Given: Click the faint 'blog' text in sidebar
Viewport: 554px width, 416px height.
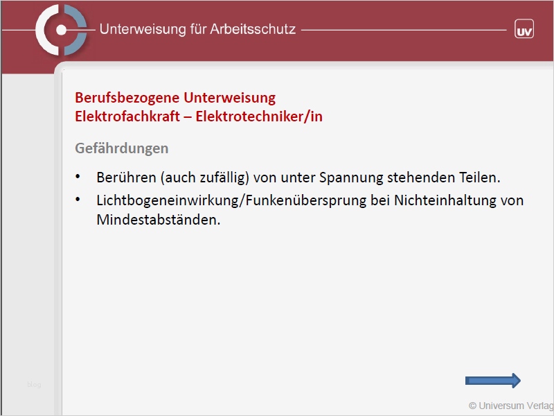Looking at the screenshot, I should point(34,384).
